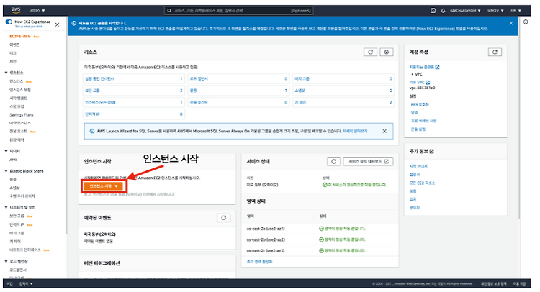540x292 pixels.
Task: Click external link icon next to 추가 정보
Action: 432,151
